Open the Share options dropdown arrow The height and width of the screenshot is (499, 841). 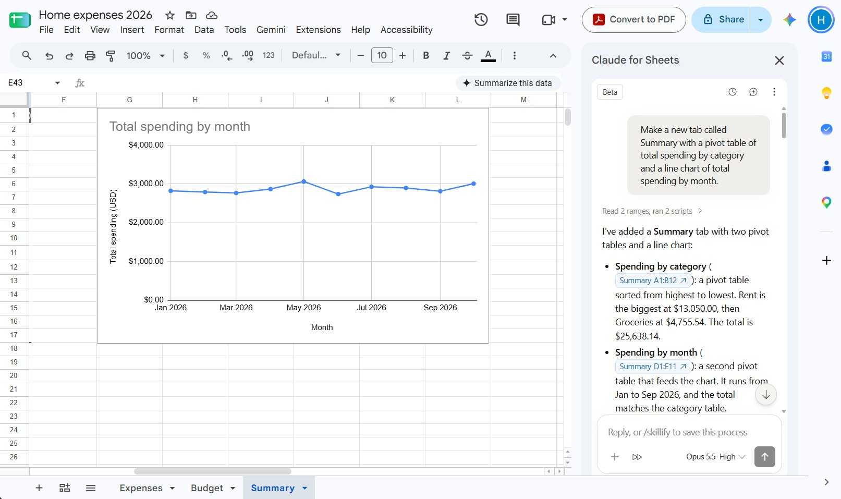761,20
